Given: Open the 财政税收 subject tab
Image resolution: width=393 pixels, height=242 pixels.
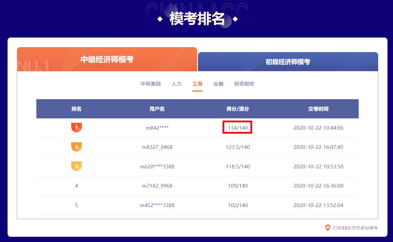Looking at the screenshot, I should (x=244, y=84).
